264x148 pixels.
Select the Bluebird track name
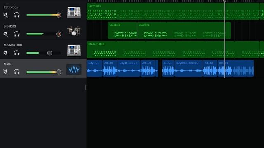10,26
